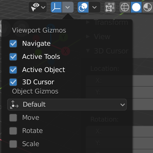
Task: Open the visibility filter dropdown arrow
Action: click(x=43, y=7)
